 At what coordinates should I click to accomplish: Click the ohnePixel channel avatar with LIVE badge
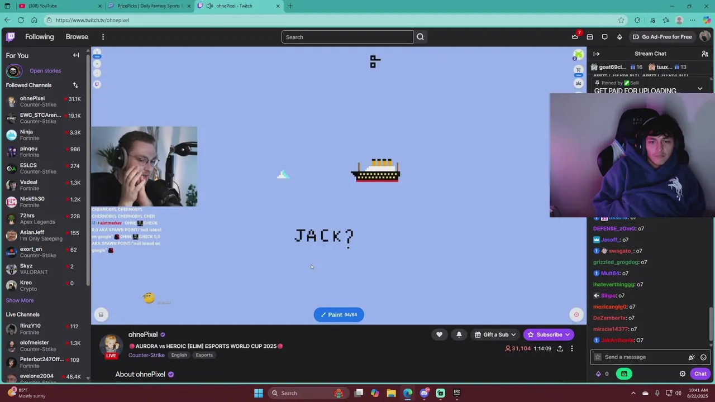coord(111,346)
